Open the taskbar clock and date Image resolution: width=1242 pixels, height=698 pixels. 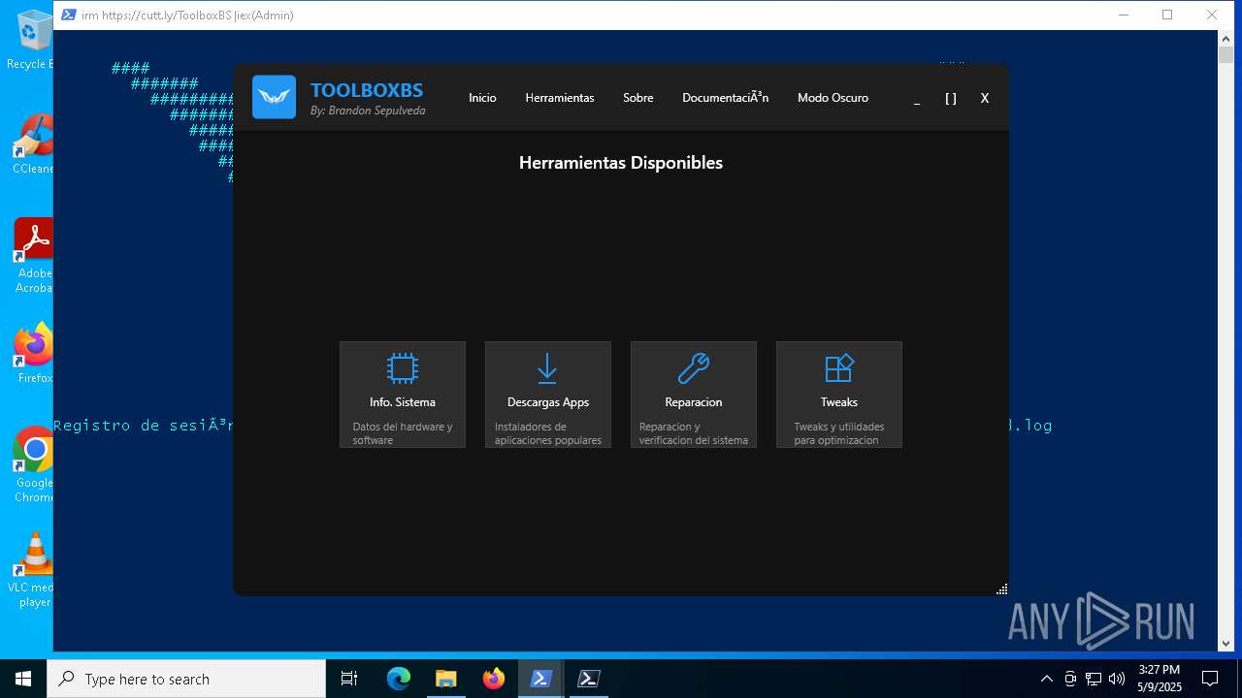click(x=1160, y=679)
